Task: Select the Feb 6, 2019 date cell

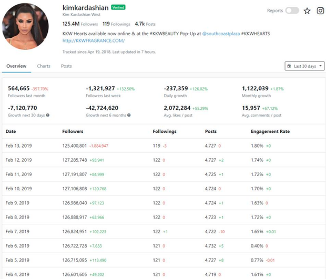Action: click(17, 246)
